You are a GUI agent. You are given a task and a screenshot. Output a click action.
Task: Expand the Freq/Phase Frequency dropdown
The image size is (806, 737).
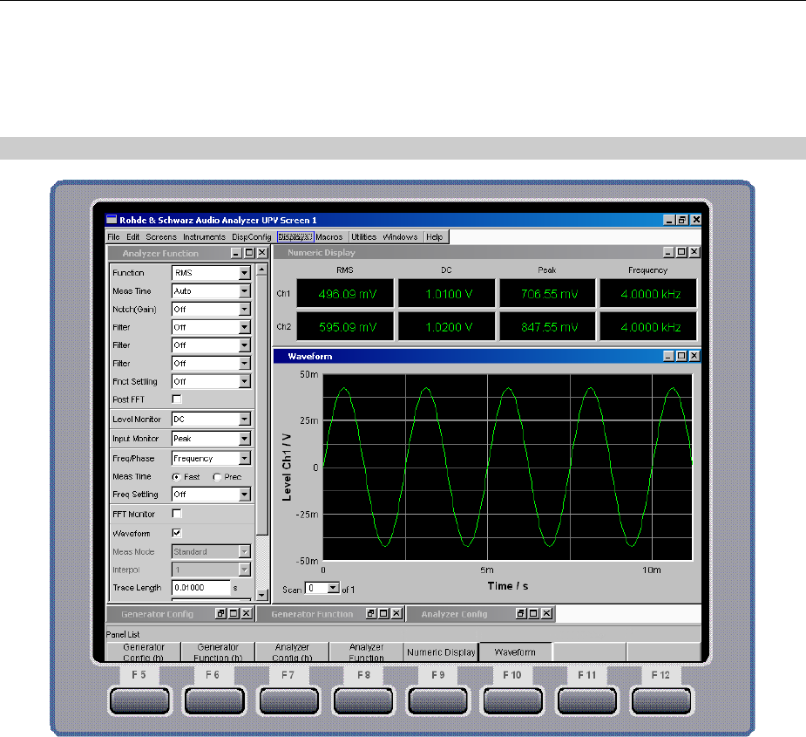click(245, 458)
